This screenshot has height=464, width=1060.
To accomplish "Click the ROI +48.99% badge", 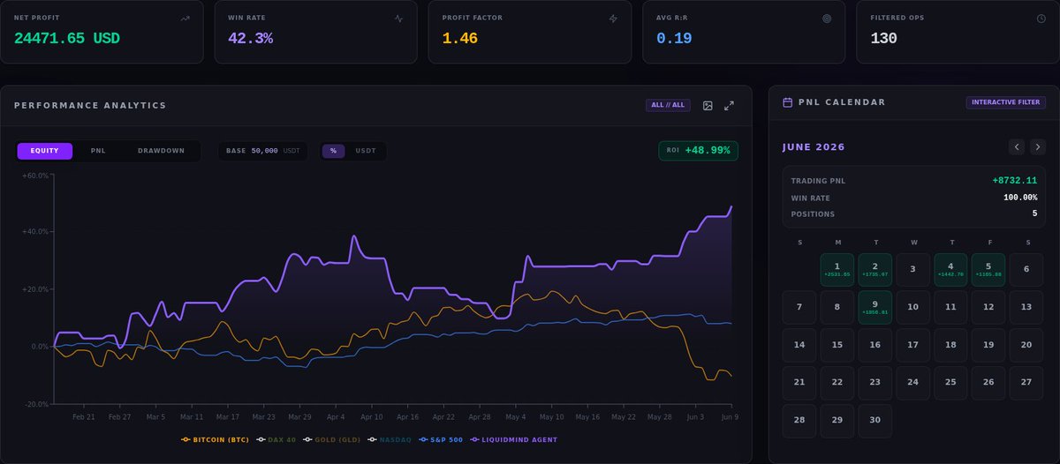I will [x=699, y=151].
